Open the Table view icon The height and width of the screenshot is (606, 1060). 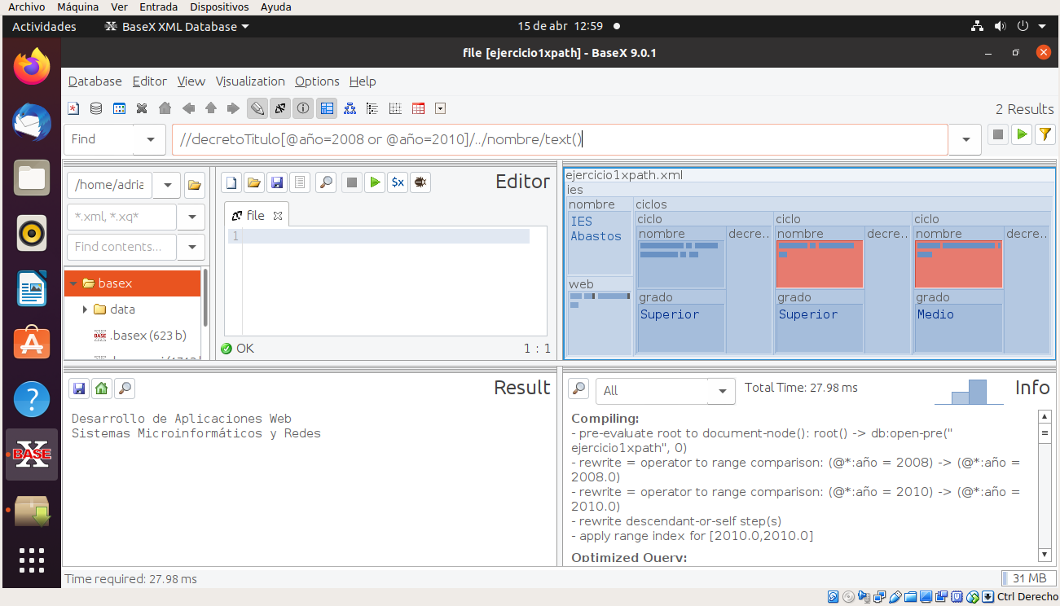point(418,108)
